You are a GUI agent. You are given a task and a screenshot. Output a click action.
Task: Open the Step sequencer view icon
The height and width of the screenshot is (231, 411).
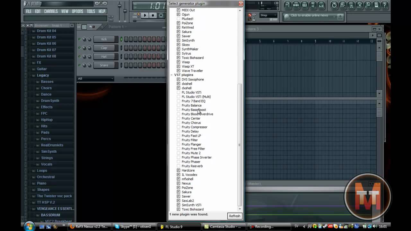[296, 5]
